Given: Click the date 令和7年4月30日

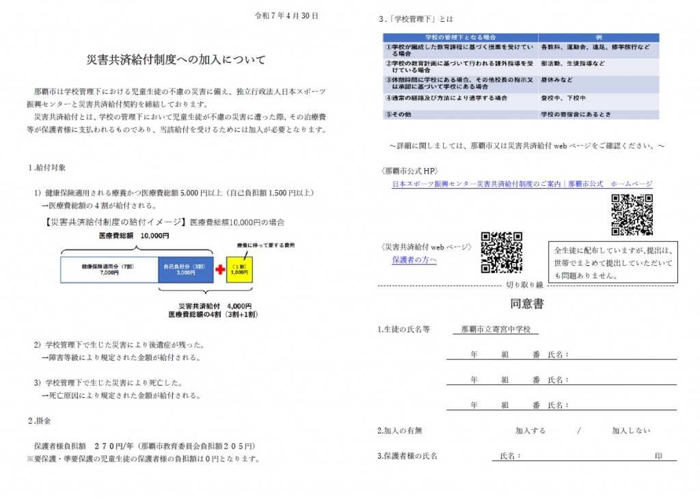Looking at the screenshot, I should tap(286, 16).
